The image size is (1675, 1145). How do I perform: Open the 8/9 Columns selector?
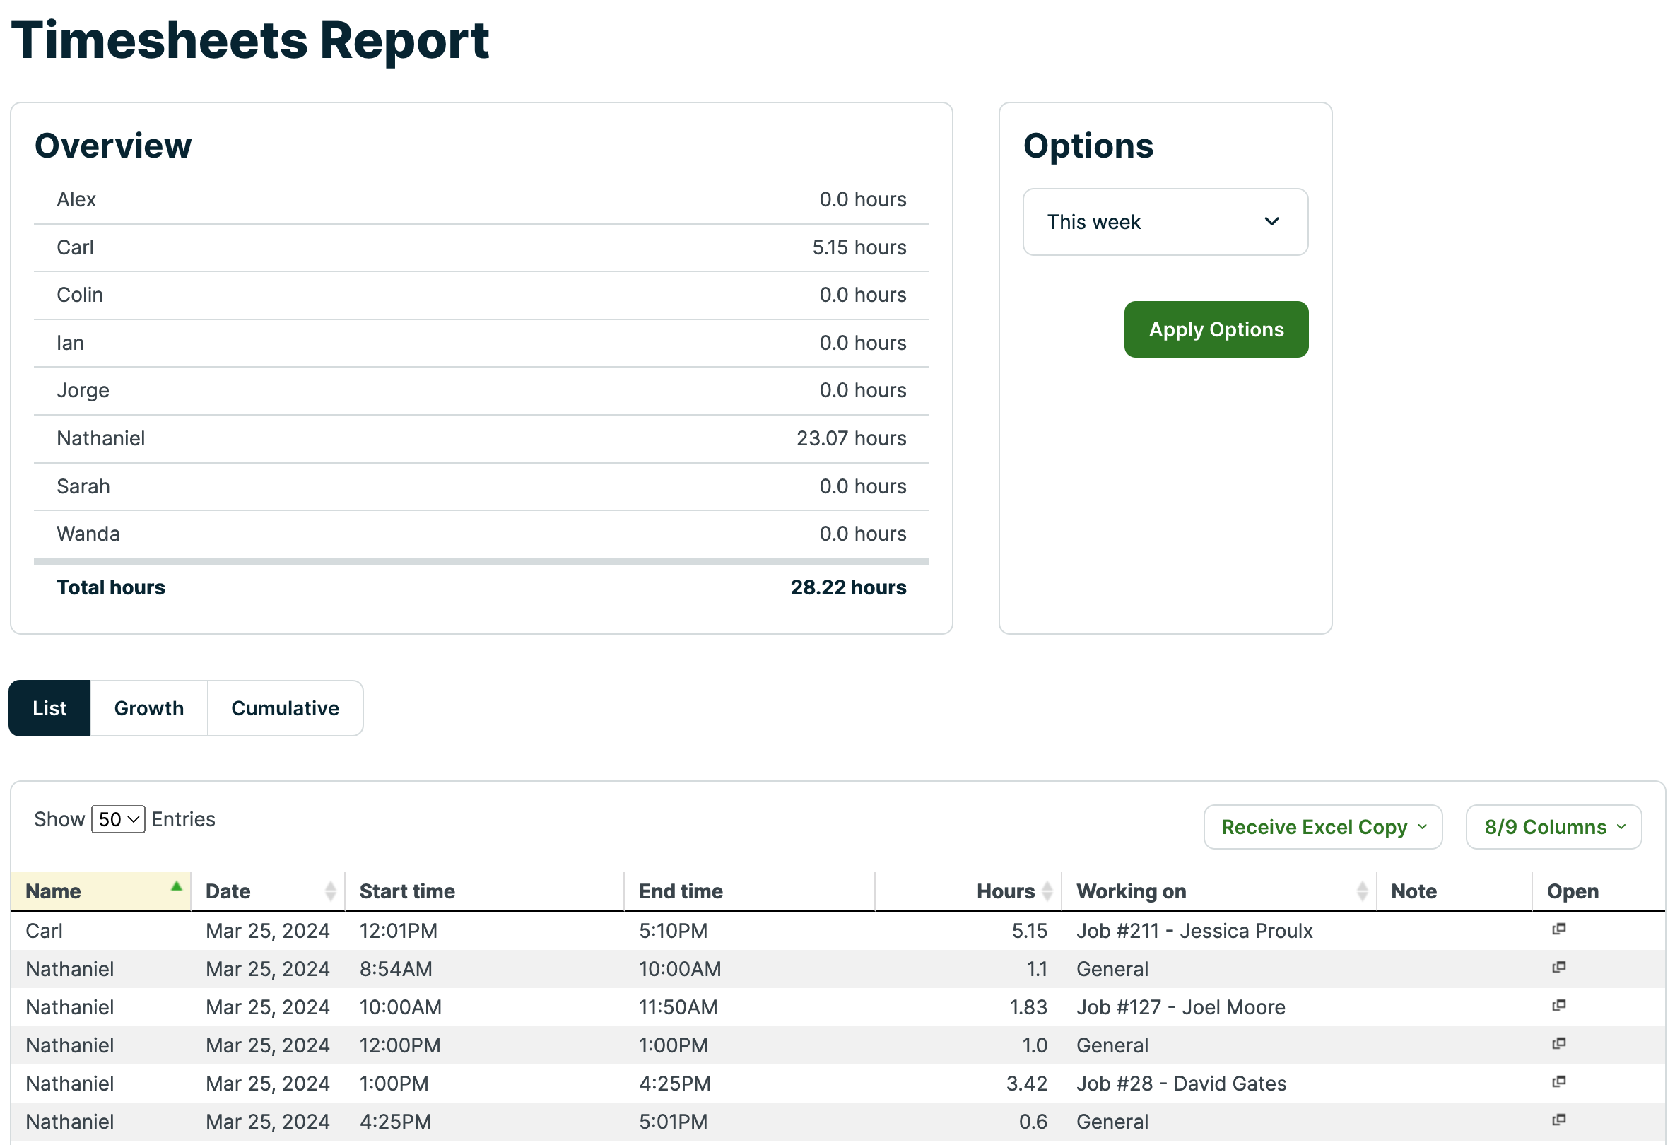[1553, 827]
